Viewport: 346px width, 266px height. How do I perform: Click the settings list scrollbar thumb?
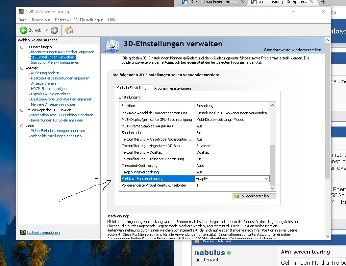pyautogui.click(x=273, y=165)
